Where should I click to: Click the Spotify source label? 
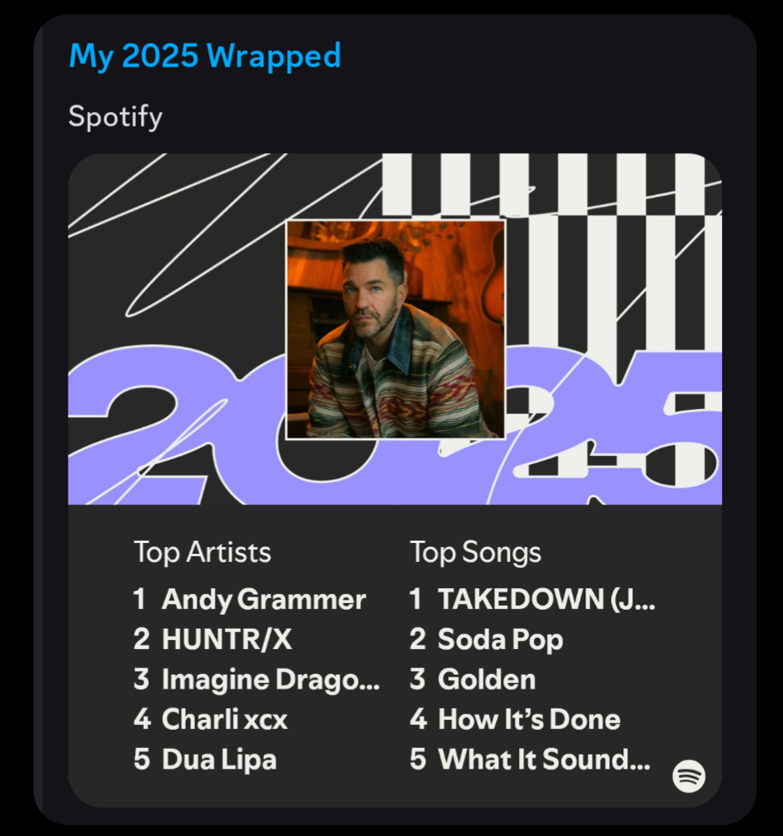click(115, 116)
